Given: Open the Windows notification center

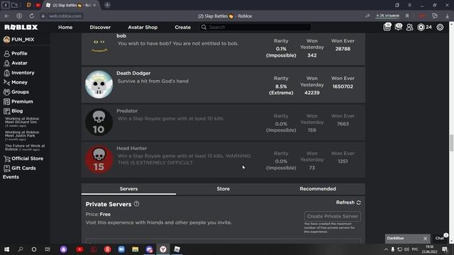Looking at the screenshot, I should coord(445,249).
